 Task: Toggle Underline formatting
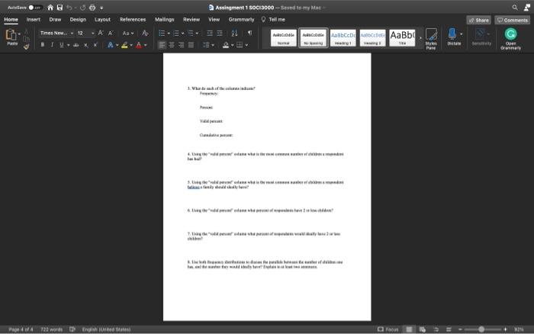62,45
